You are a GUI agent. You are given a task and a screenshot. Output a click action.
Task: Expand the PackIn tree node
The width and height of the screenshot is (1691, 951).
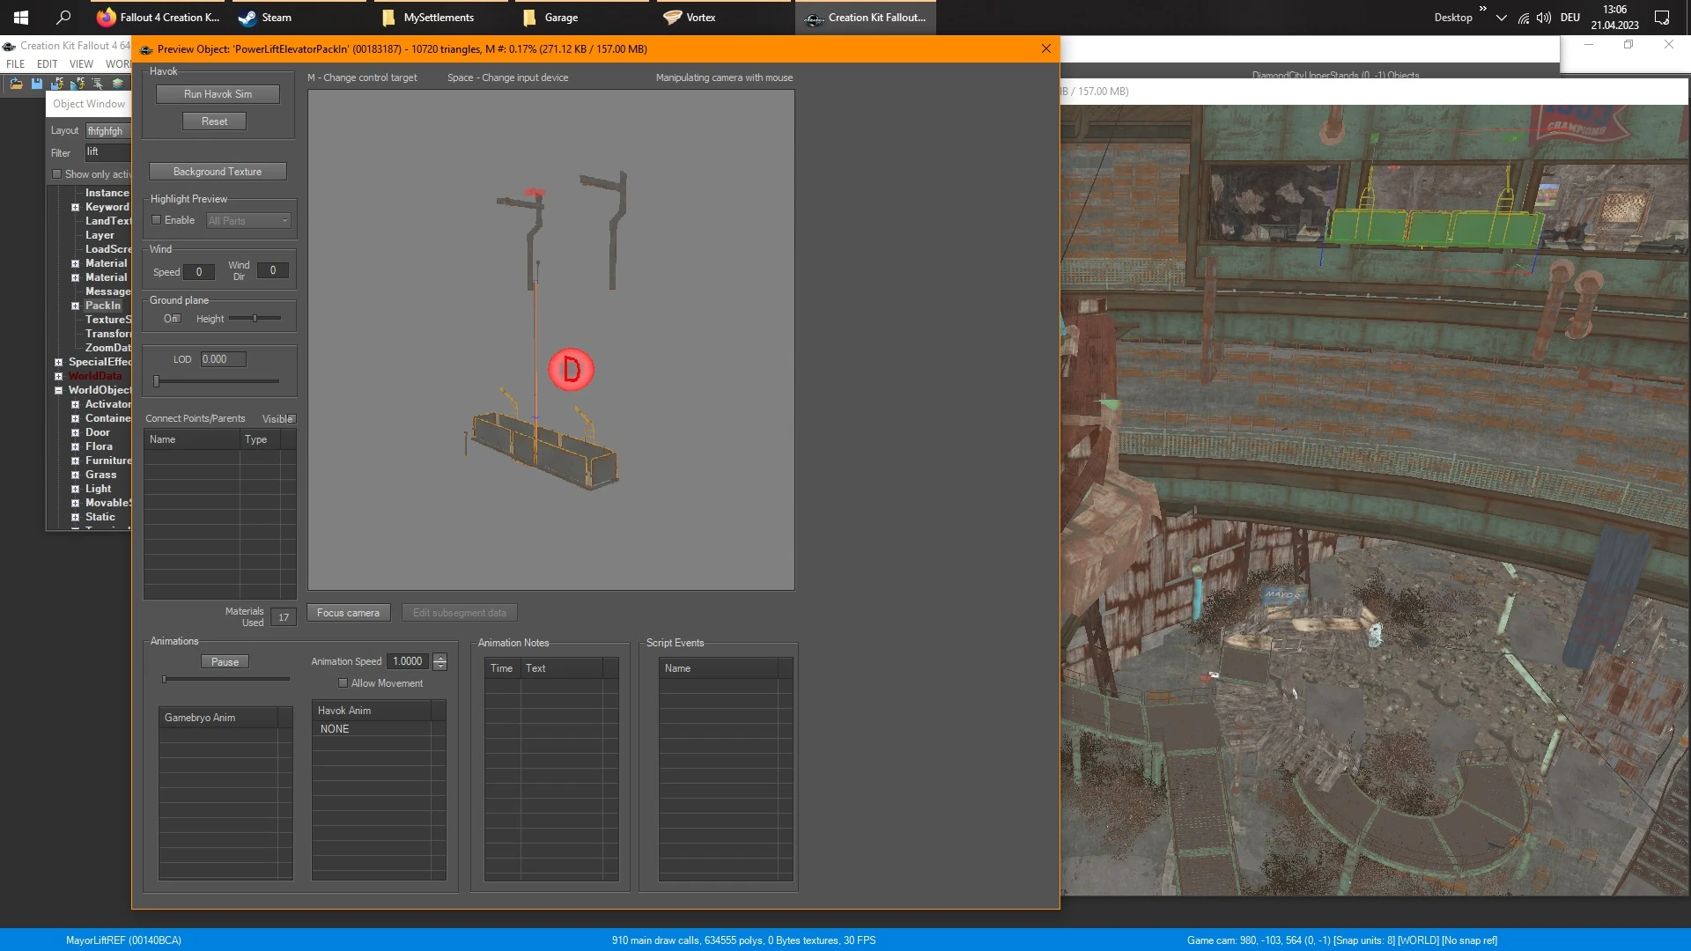(x=75, y=306)
